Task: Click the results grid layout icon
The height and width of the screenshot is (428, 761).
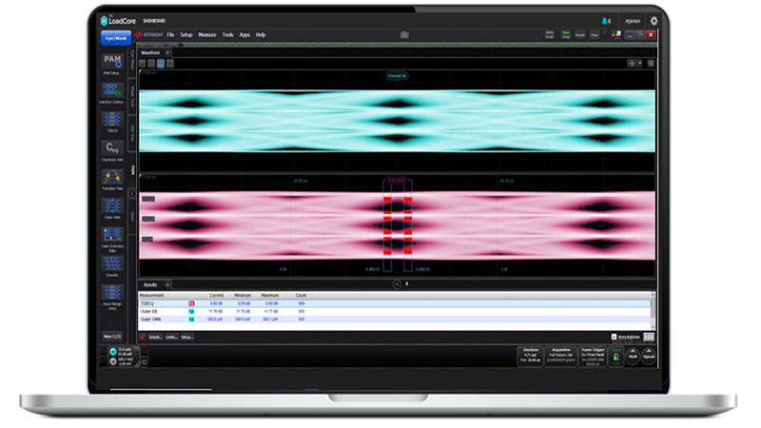Action: 649,337
